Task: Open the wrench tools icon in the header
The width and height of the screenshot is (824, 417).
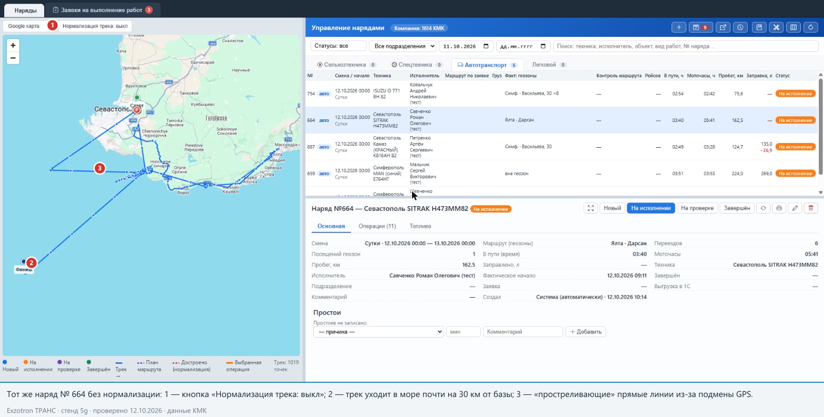Action: coord(776,27)
